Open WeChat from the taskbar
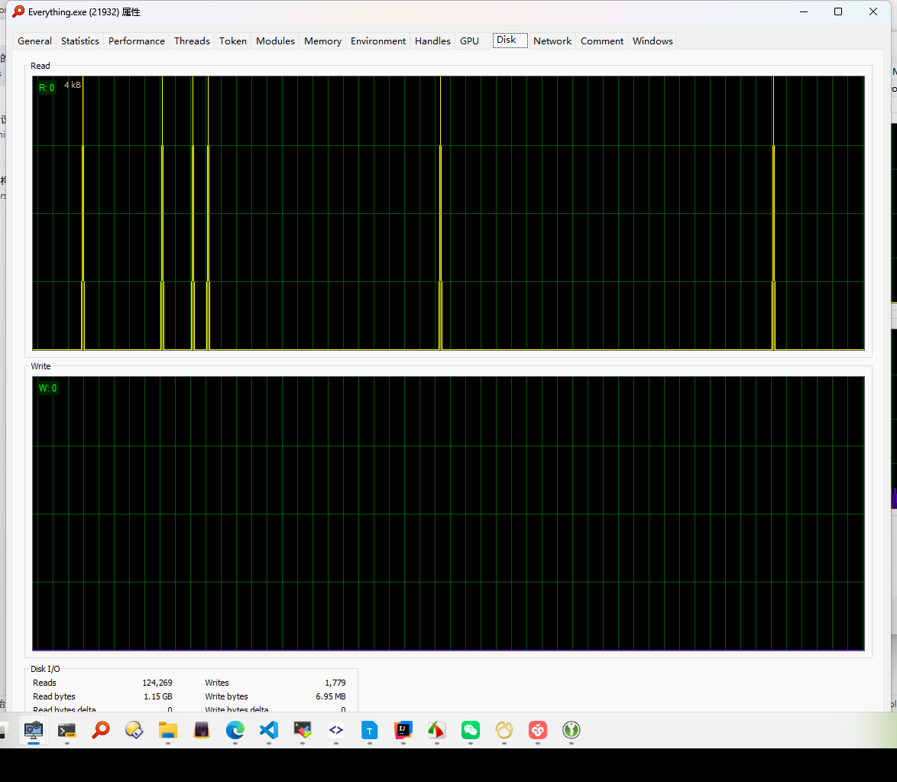This screenshot has width=897, height=782. click(x=471, y=730)
